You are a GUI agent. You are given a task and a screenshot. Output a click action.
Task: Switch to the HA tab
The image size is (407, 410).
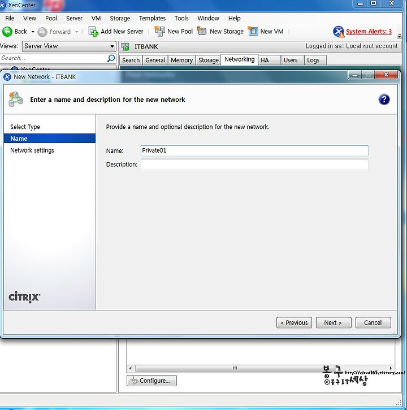click(269, 60)
